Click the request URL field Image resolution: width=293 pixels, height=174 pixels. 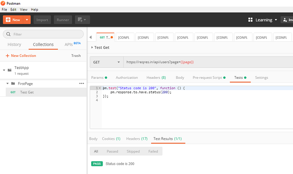pos(208,62)
